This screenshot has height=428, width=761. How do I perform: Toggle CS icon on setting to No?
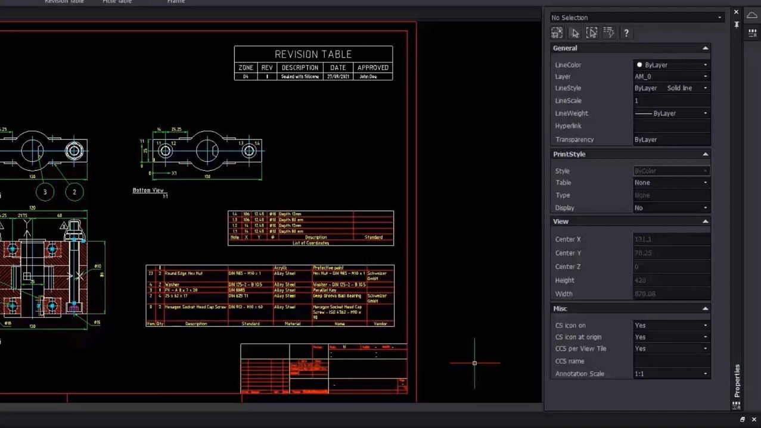coord(705,325)
